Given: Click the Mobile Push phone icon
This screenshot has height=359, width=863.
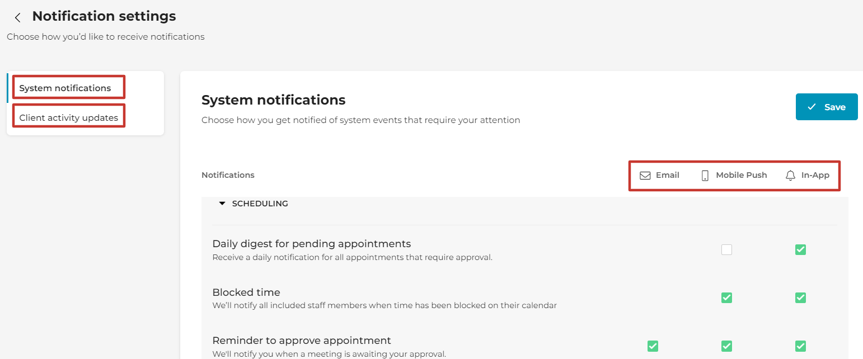Looking at the screenshot, I should 705,176.
